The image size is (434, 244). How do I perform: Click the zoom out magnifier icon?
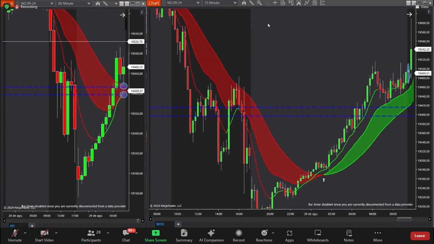click(267, 3)
